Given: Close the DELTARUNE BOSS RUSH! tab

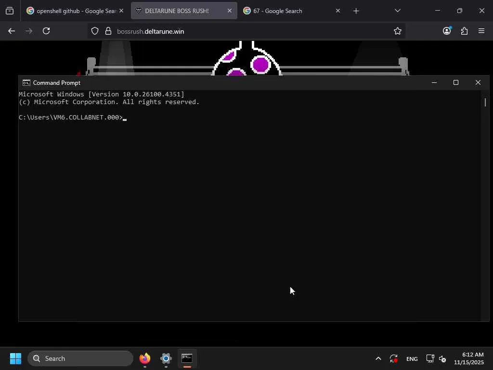Looking at the screenshot, I should tap(230, 11).
